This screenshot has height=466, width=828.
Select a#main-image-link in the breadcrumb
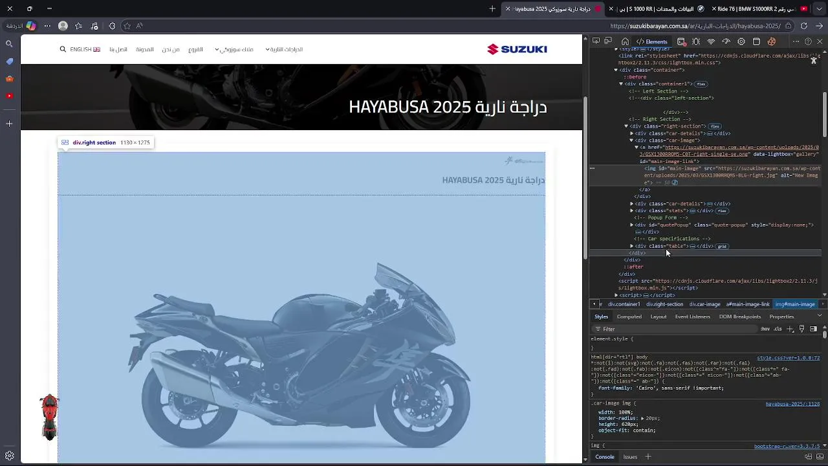tap(748, 304)
